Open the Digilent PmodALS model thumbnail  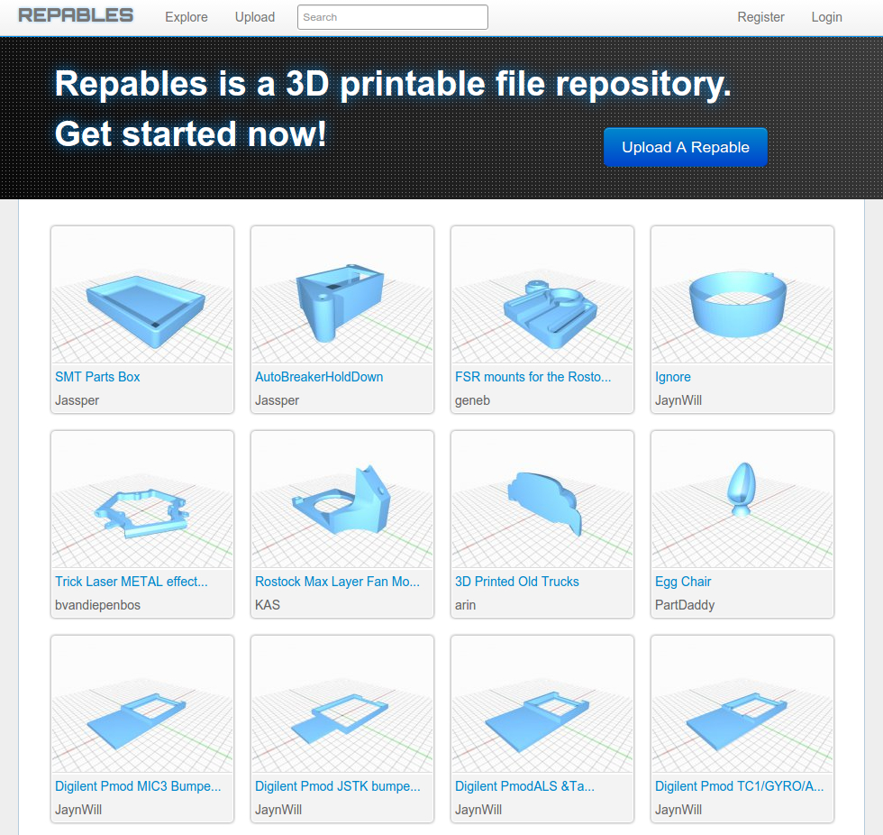click(x=542, y=704)
